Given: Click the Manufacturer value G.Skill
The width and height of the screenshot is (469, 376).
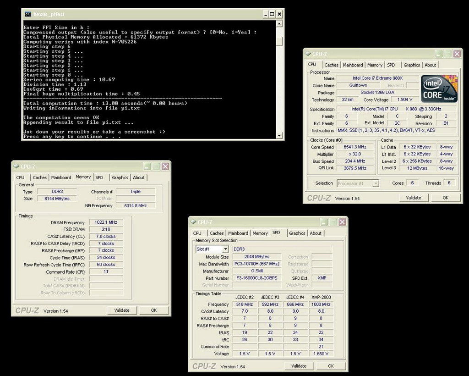Looking at the screenshot, I should point(257,271).
